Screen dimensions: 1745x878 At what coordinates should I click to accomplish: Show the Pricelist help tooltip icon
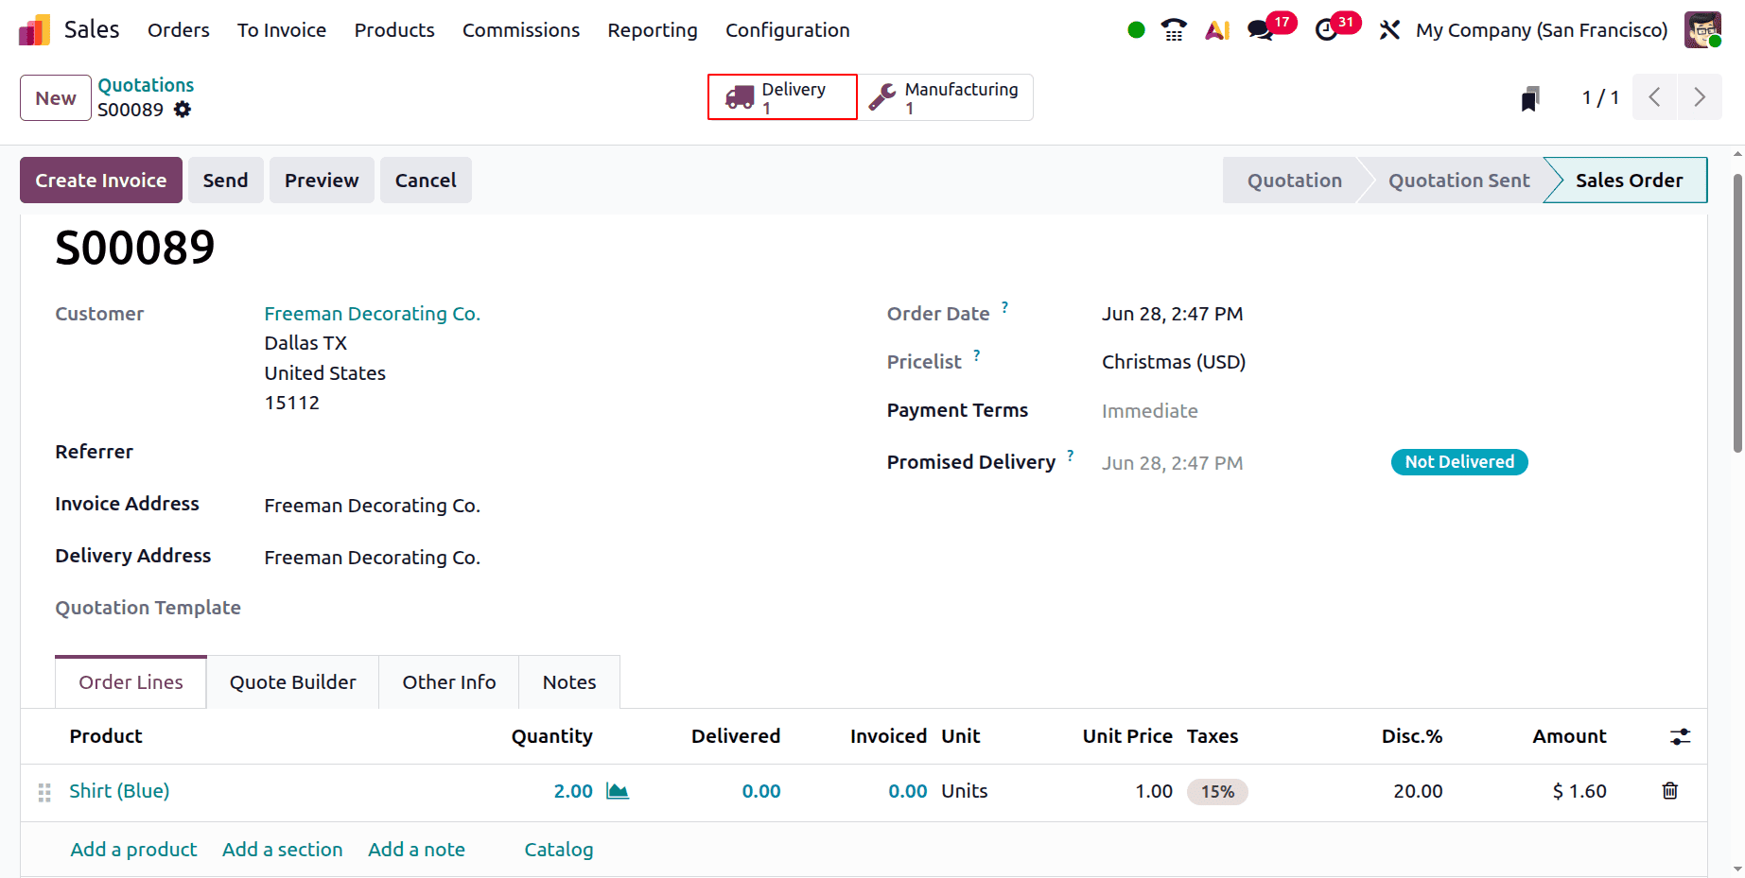pyautogui.click(x=976, y=355)
